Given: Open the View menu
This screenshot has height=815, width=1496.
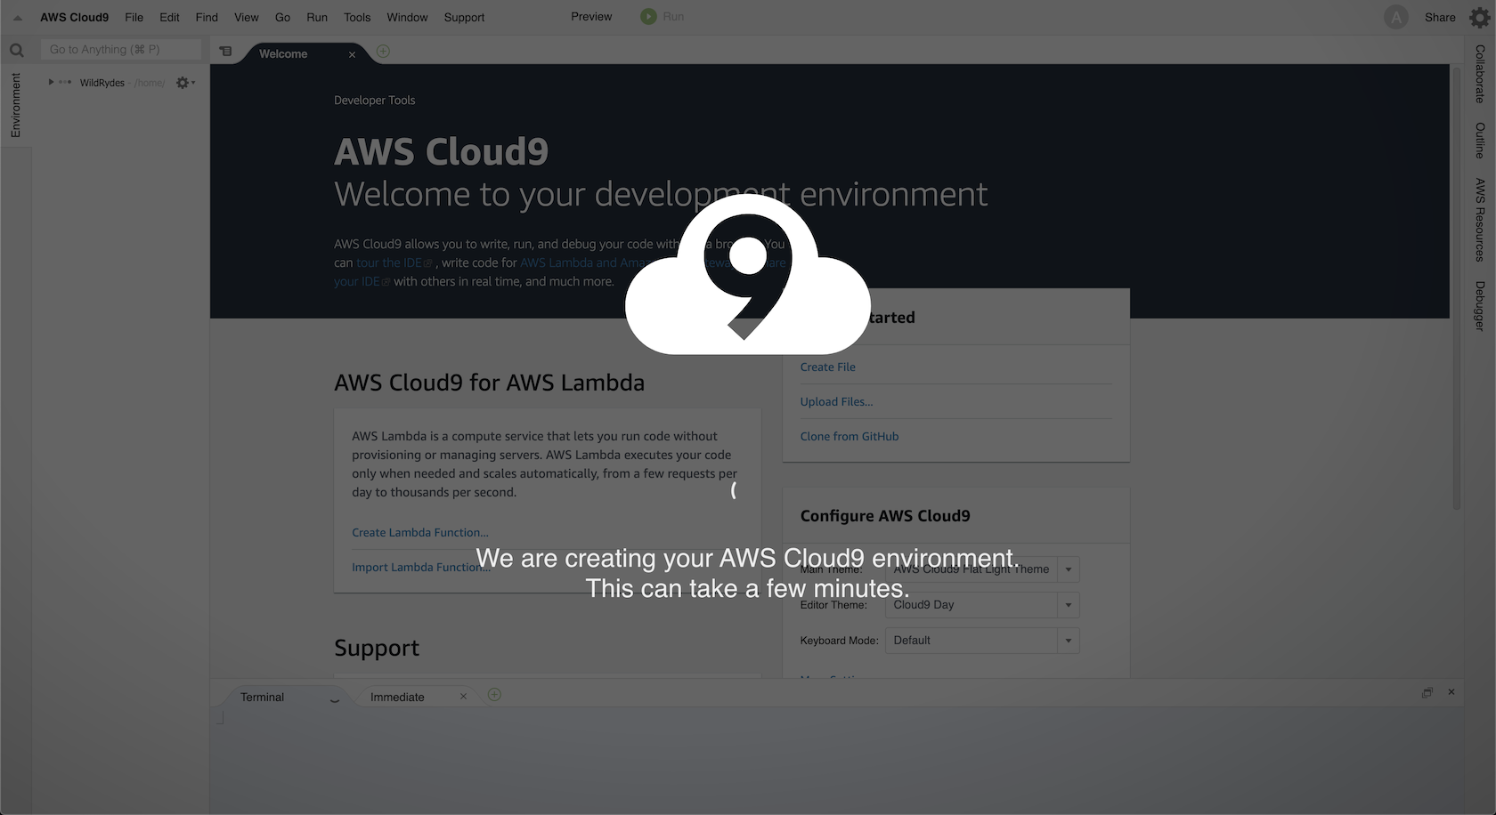Looking at the screenshot, I should pos(246,17).
